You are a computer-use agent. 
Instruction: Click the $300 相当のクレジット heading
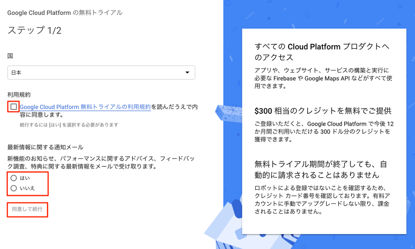click(x=323, y=111)
